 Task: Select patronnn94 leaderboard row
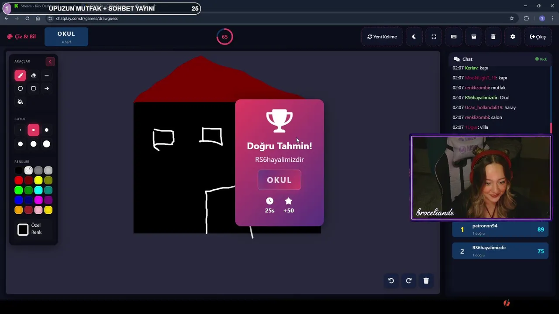[500, 229]
